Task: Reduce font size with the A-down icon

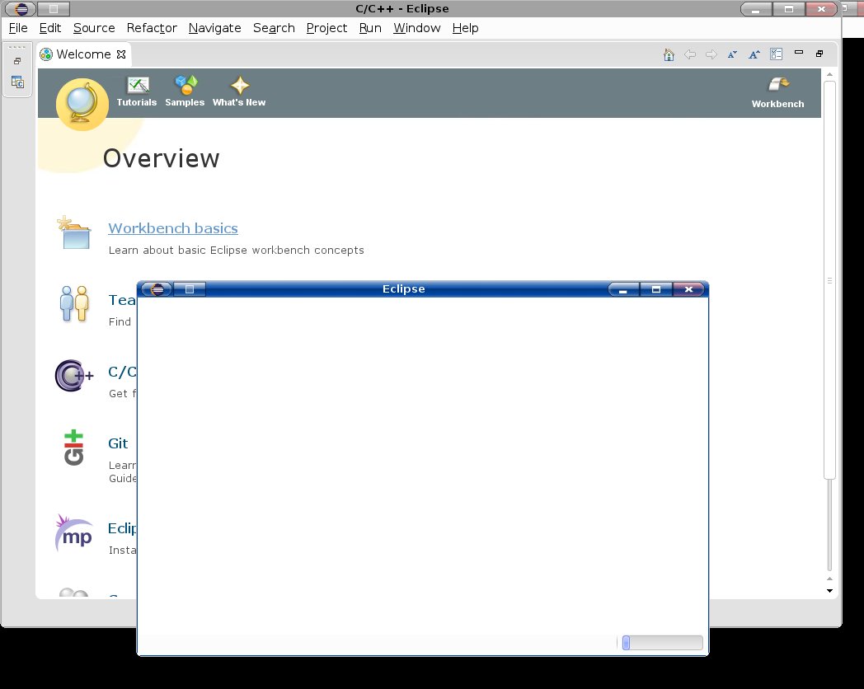Action: (732, 54)
